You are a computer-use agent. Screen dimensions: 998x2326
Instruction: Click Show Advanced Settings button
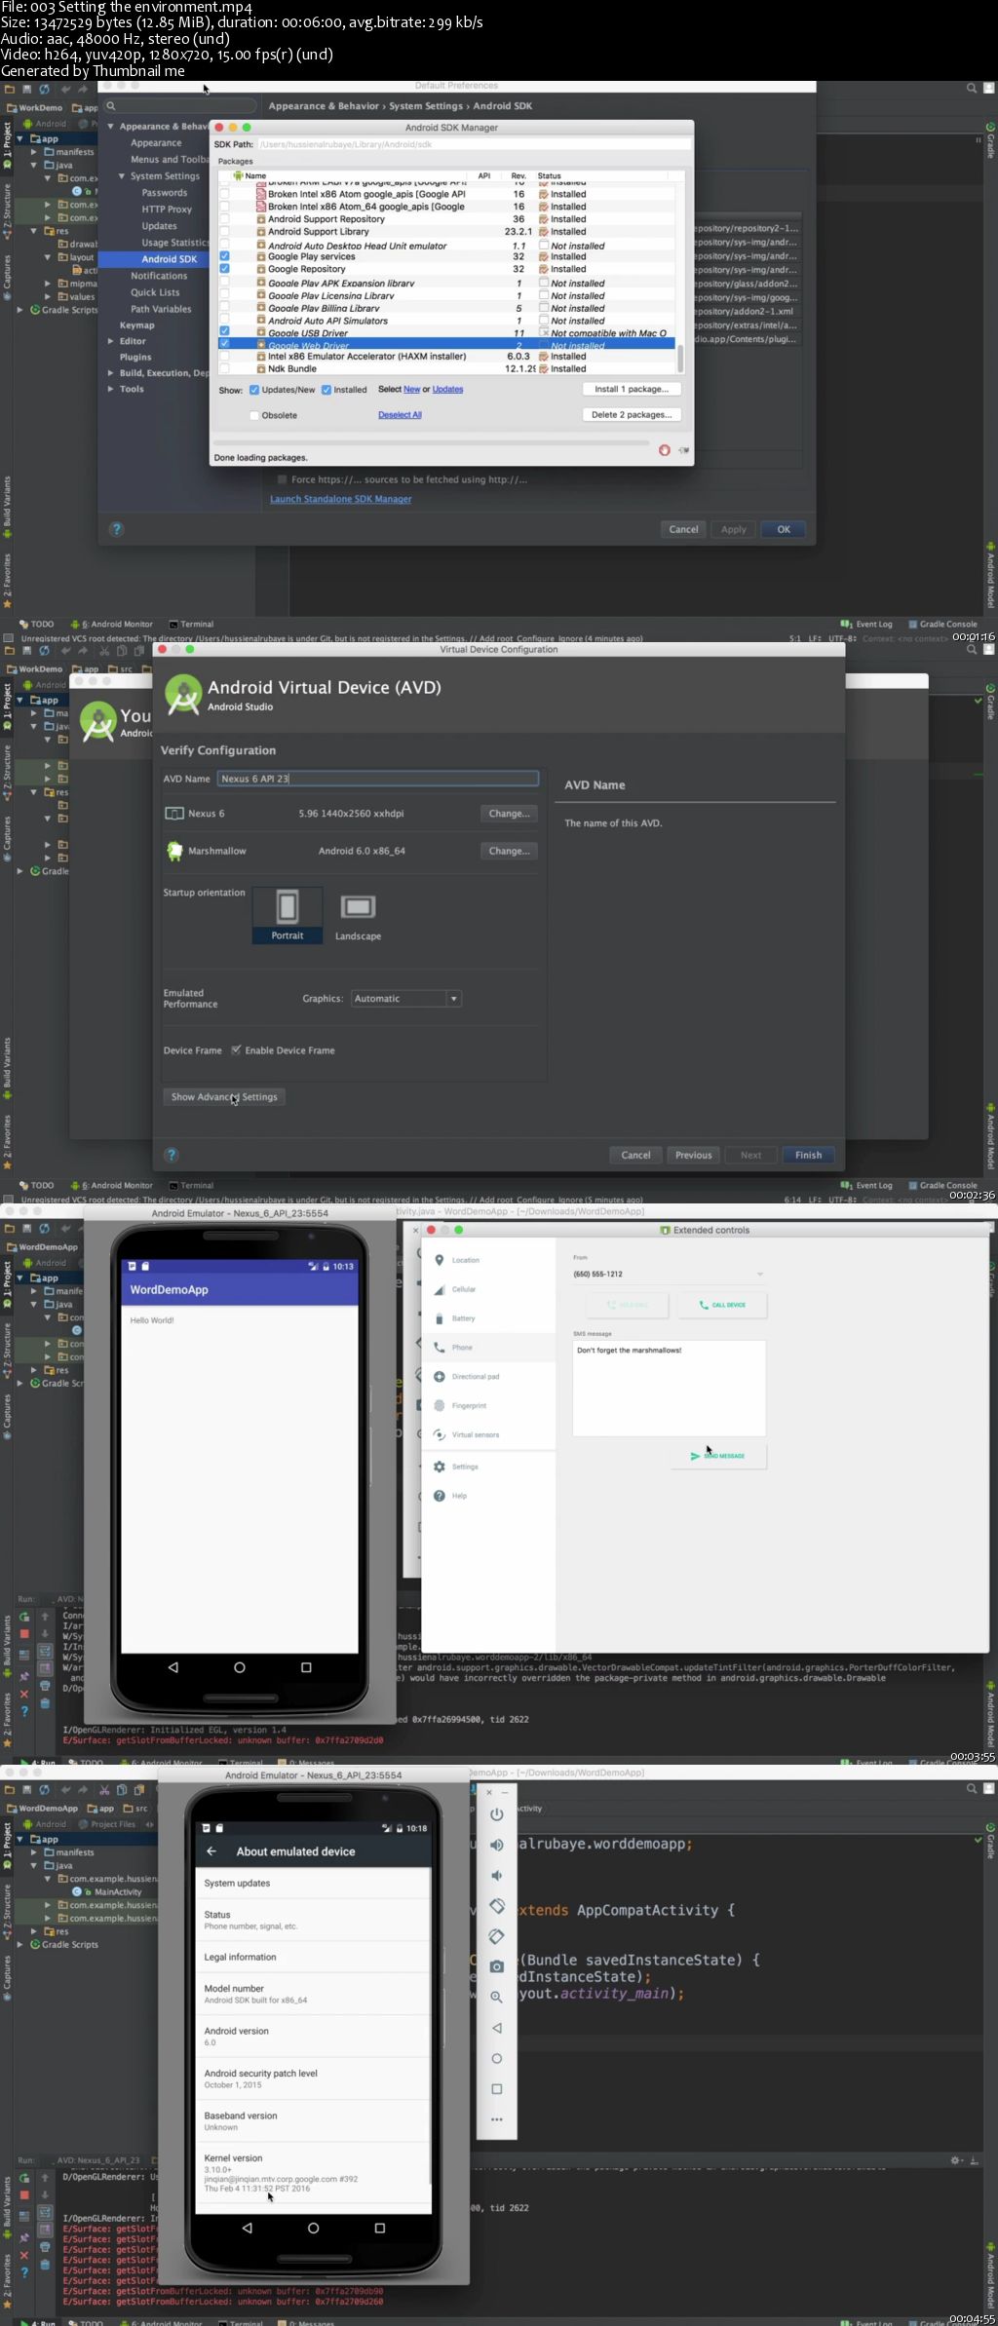tap(224, 1097)
